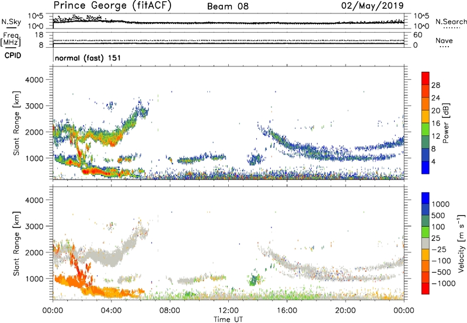Pick the green 12–16 dB power color segment
The height and width of the screenshot is (323, 467).
pos(426,129)
